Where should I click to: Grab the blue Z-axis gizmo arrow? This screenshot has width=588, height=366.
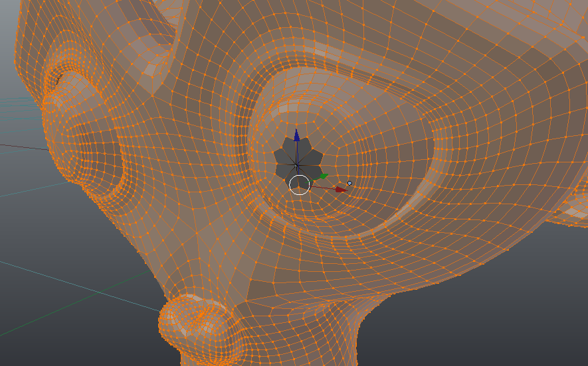pos(296,135)
